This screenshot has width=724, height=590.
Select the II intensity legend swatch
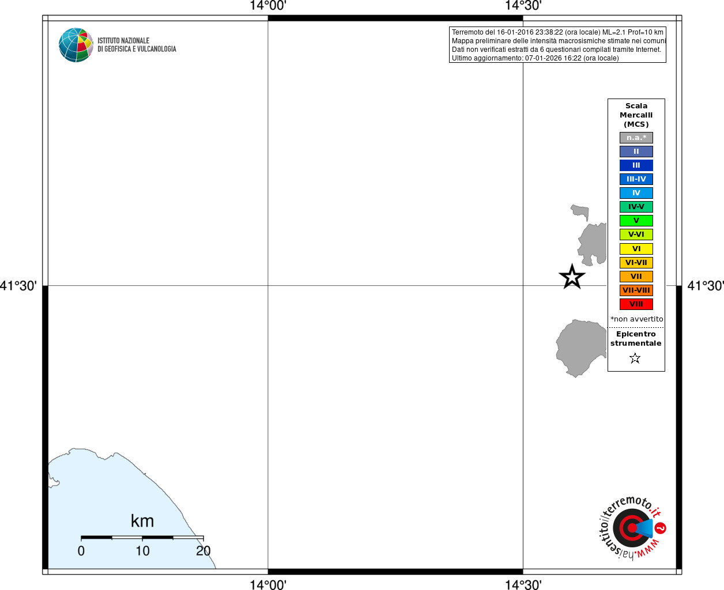(636, 152)
